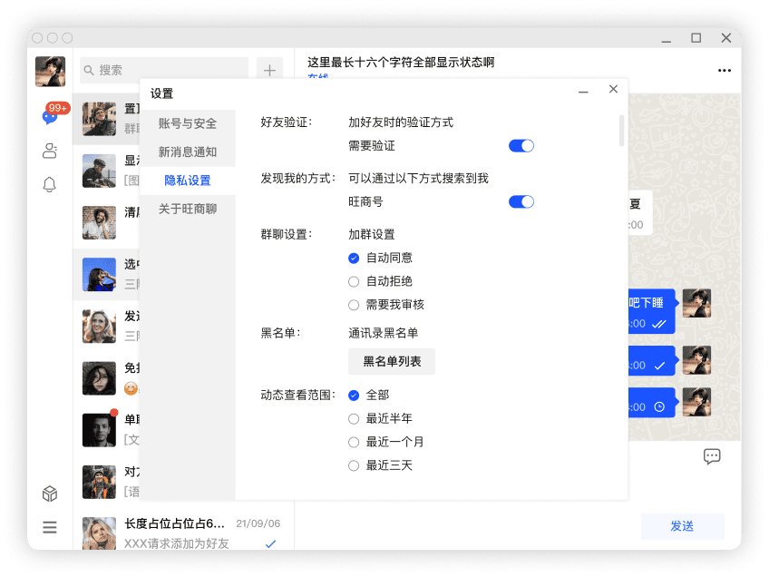The width and height of the screenshot is (769, 577).
Task: Click the message bubble icon beside the chat
Action: pyautogui.click(x=712, y=455)
